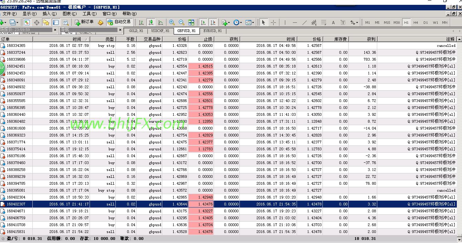
Task: Close the market watch panel
Action: (55, 30)
